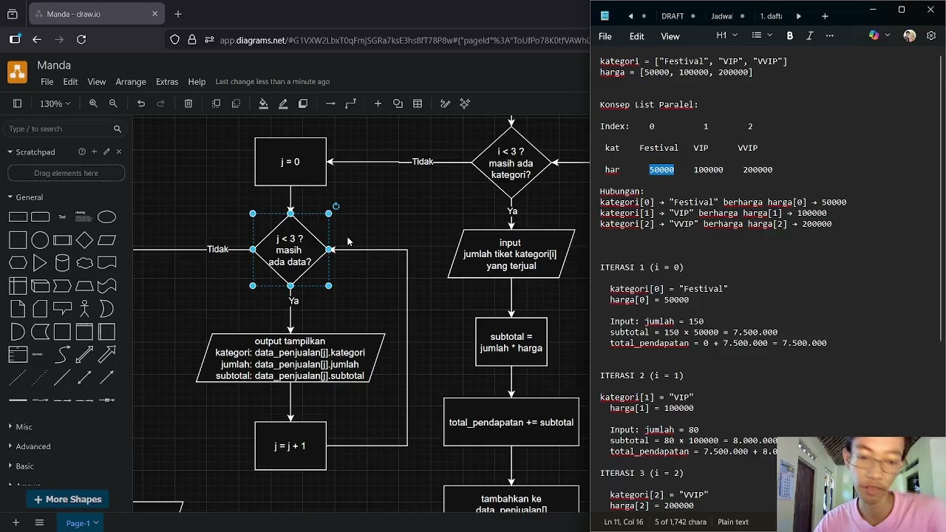Click the Waypoints connector style icon

click(x=350, y=103)
